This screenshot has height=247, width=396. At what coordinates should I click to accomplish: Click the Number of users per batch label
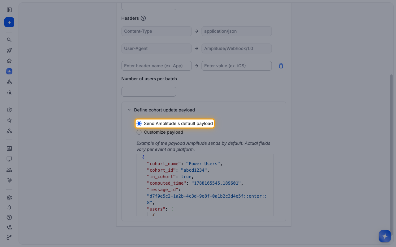[149, 79]
